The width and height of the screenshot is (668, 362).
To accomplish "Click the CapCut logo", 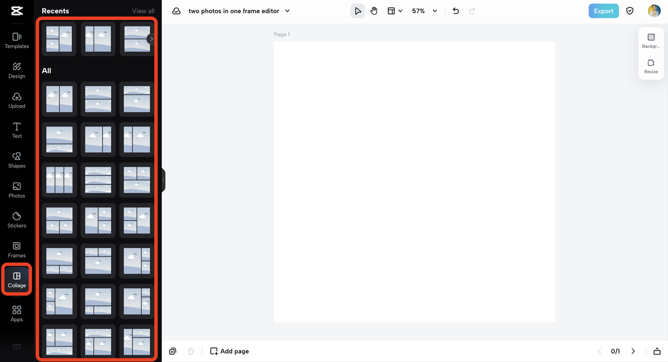I will coord(17,10).
